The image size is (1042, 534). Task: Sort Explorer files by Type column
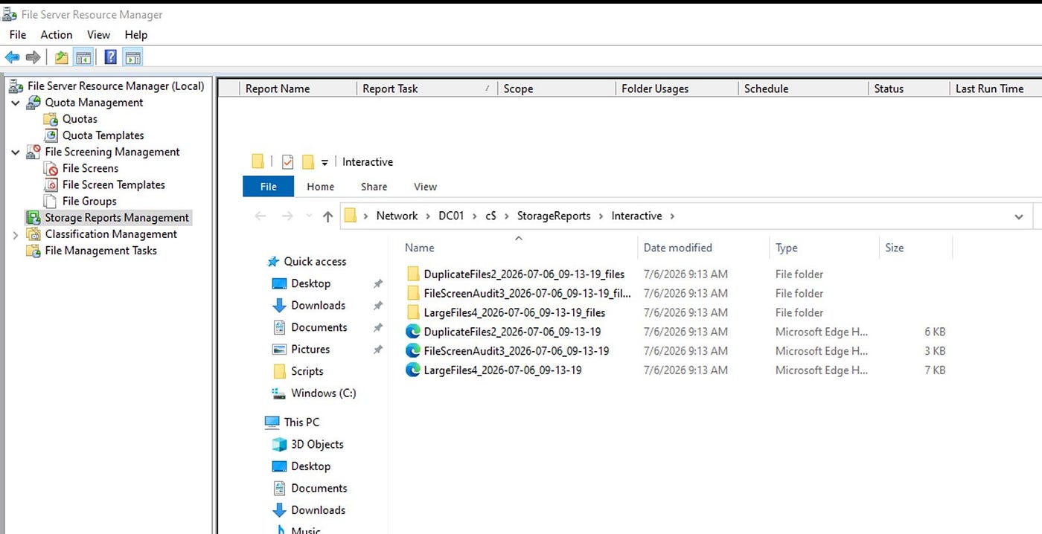click(x=824, y=248)
